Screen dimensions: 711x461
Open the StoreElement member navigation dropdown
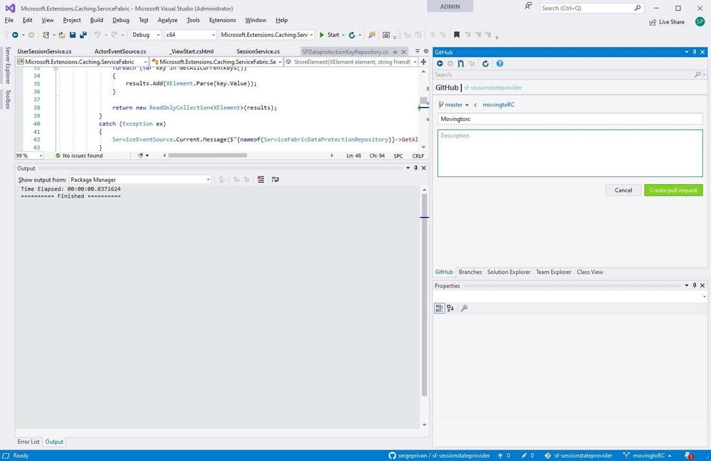[352, 62]
